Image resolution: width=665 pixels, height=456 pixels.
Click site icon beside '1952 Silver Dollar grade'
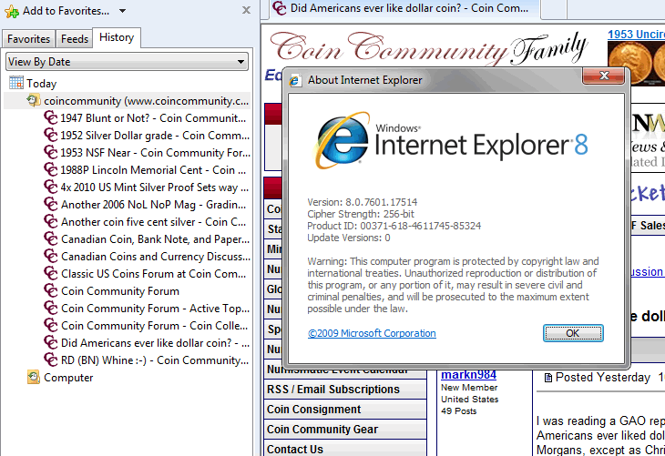tap(50, 135)
